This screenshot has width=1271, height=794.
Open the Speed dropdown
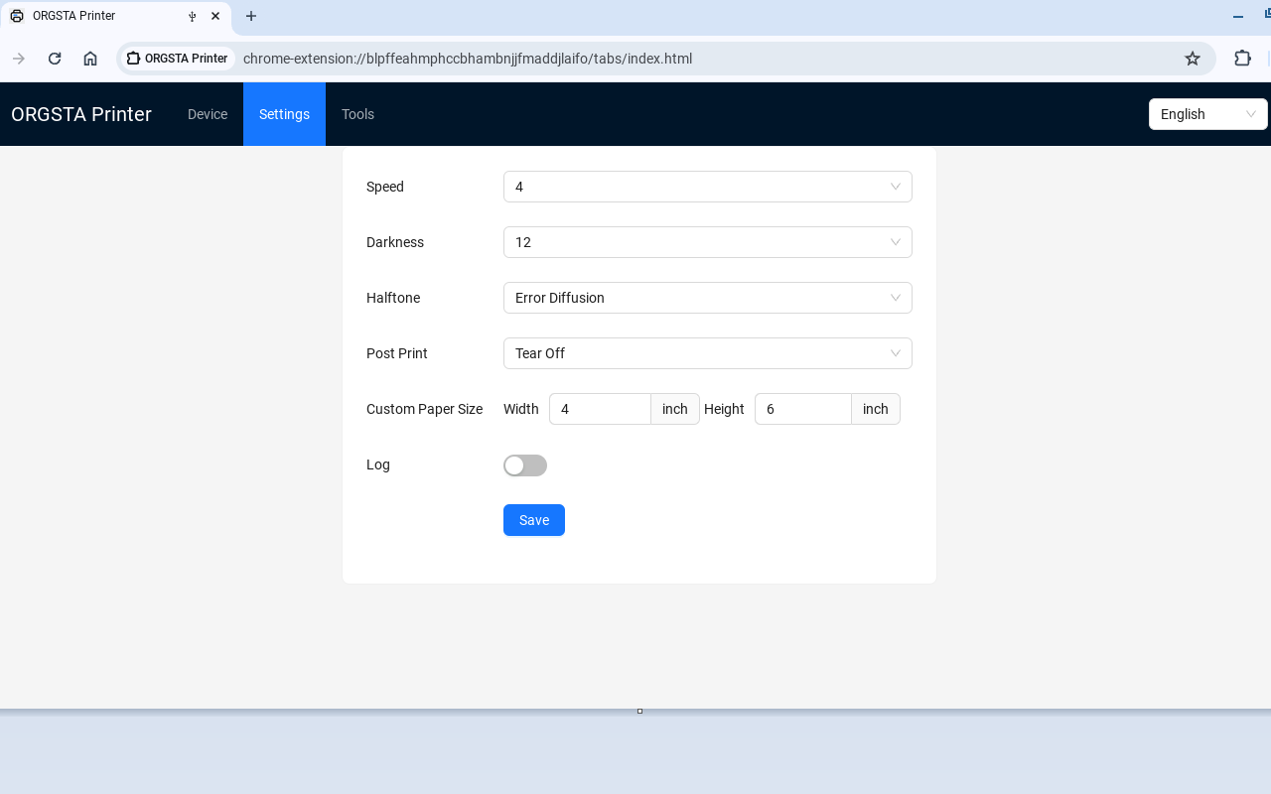point(708,187)
